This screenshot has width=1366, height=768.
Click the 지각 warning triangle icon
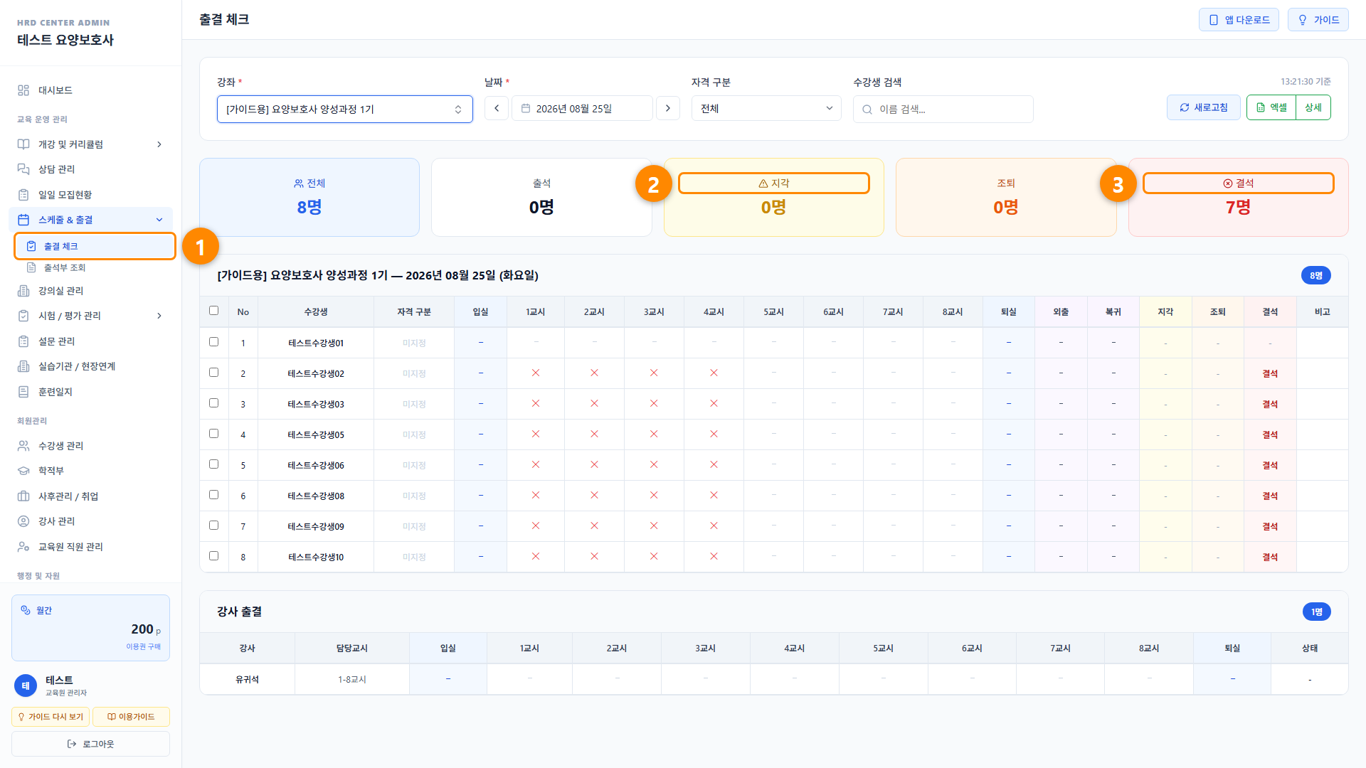pos(763,183)
